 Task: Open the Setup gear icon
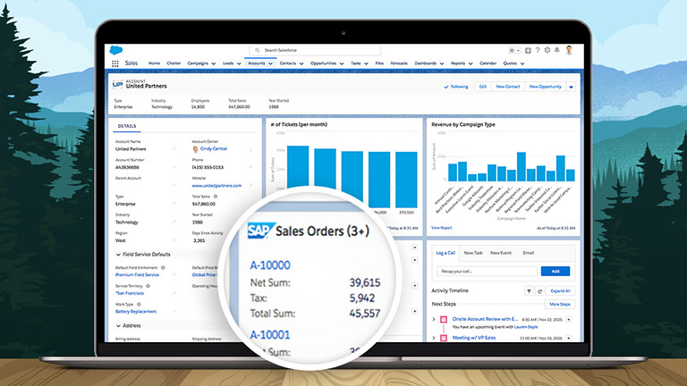[x=546, y=50]
